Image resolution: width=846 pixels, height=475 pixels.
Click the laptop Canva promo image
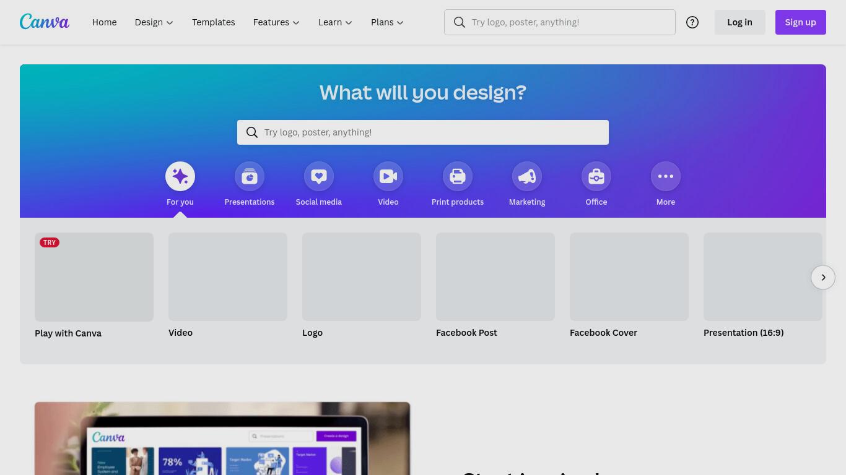[222, 439]
